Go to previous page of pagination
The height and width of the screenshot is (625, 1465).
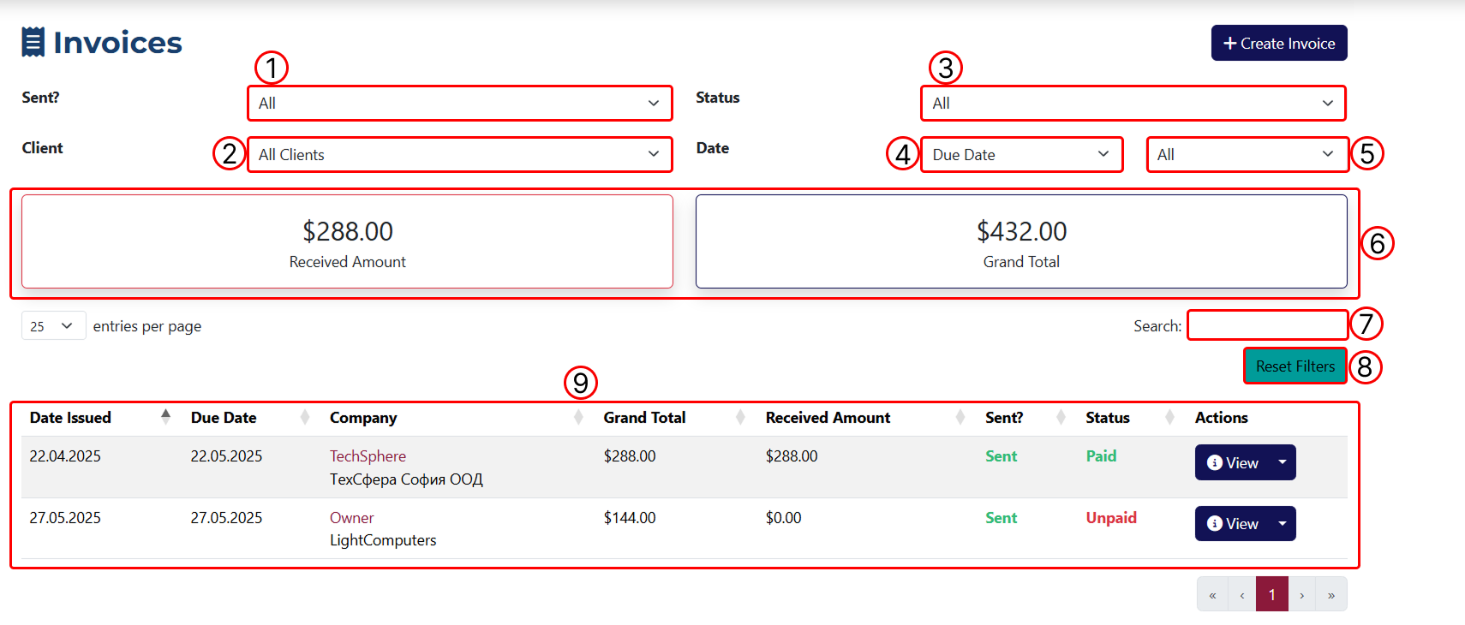pyautogui.click(x=1242, y=594)
